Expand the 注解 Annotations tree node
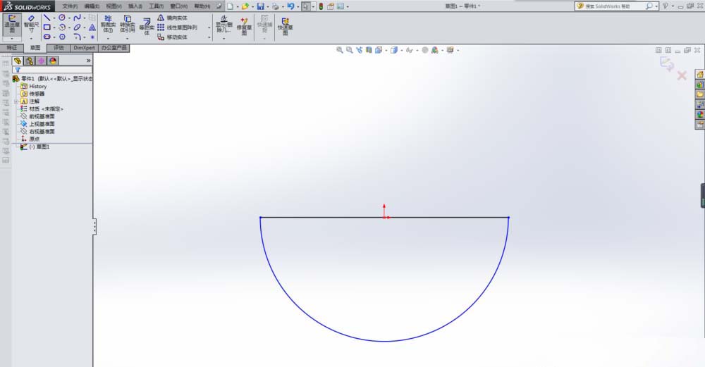Viewport: 705px width, 367px height. point(17,101)
